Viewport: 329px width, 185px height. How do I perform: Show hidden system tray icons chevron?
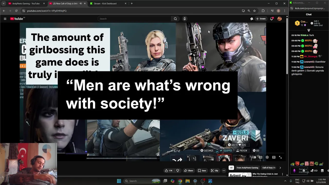(285, 181)
